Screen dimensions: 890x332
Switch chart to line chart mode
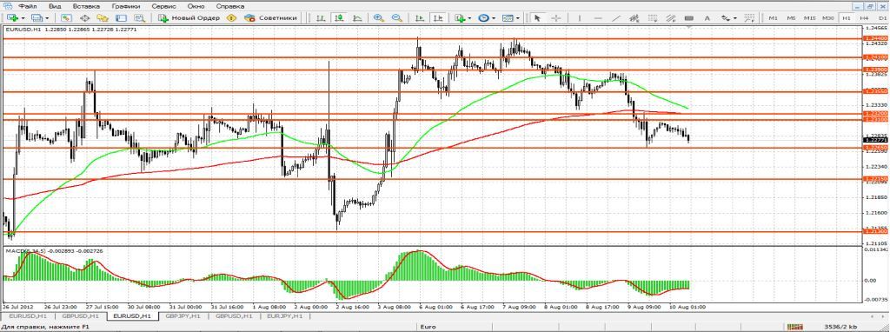[x=357, y=18]
